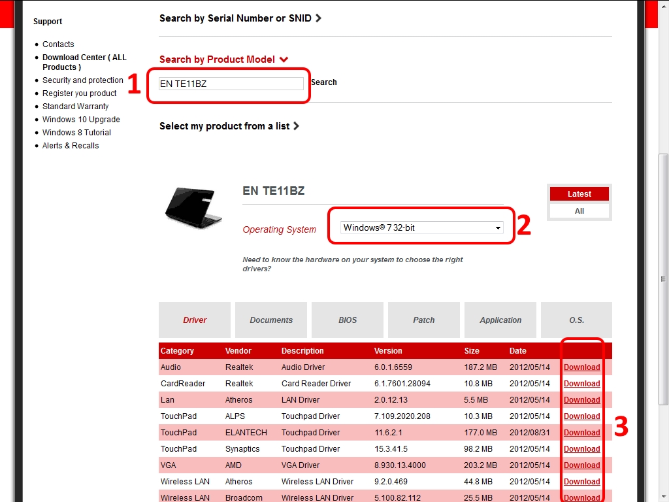Download the Atheros LAN Driver
The image size is (669, 502).
coord(581,400)
